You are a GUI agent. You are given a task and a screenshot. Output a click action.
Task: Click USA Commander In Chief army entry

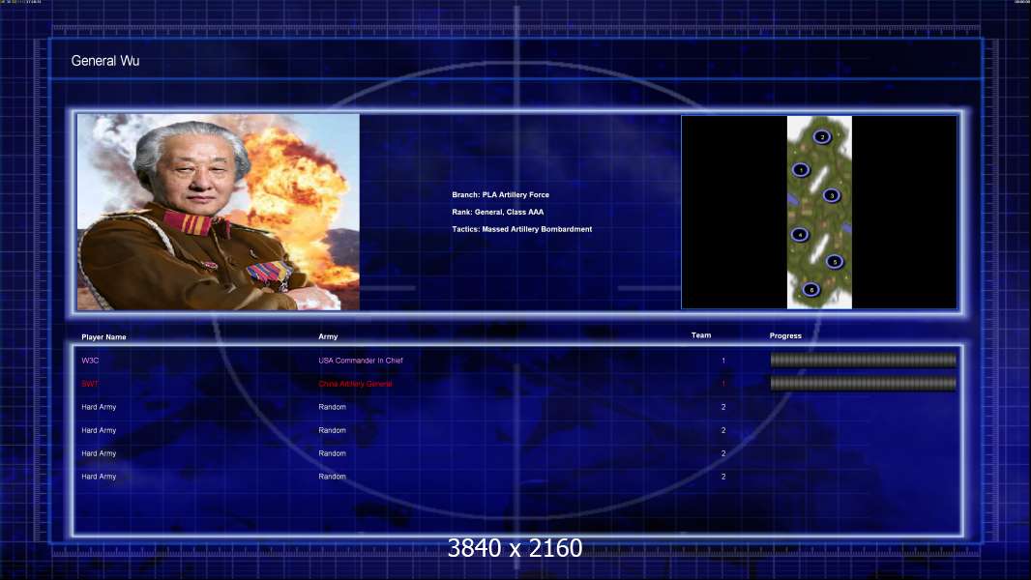coord(361,361)
